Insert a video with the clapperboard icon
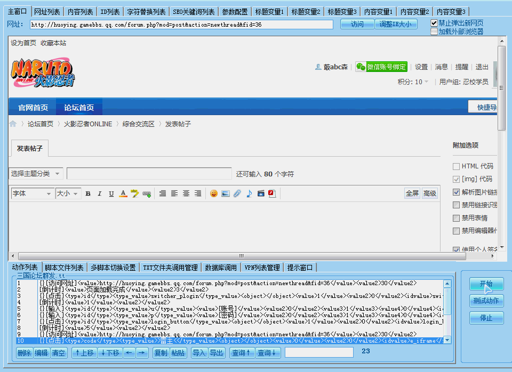Viewport: 512px width, 372px height. [261, 193]
